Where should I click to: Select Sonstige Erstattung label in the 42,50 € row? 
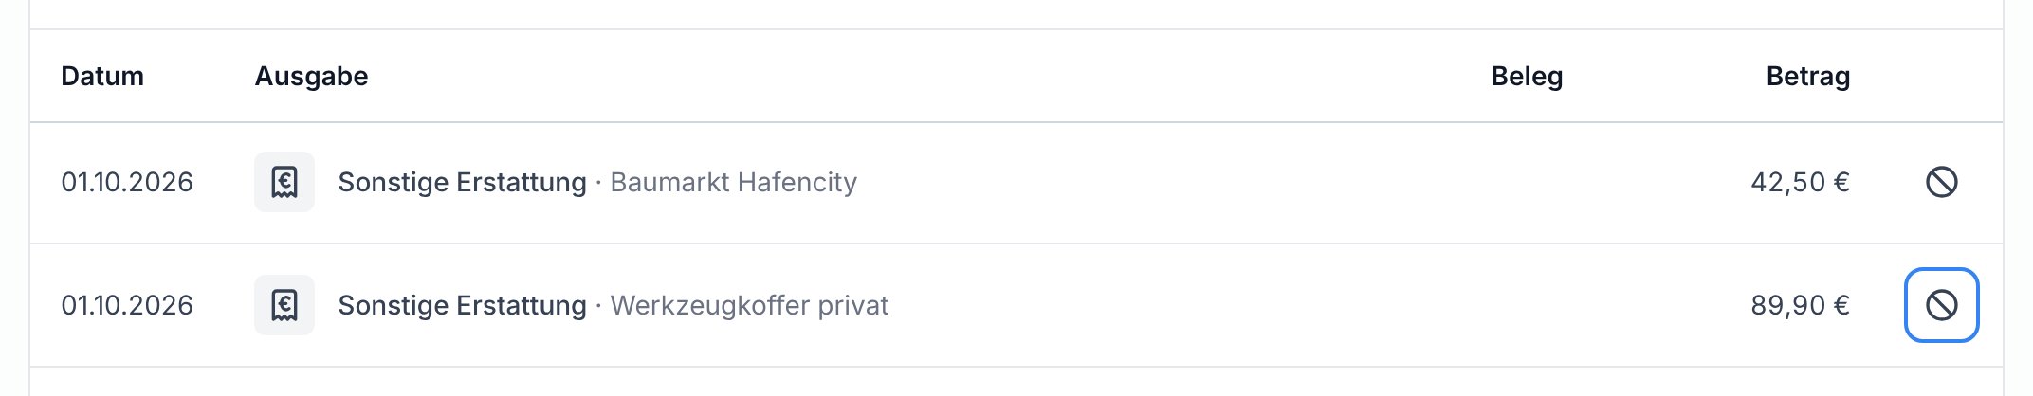point(462,182)
